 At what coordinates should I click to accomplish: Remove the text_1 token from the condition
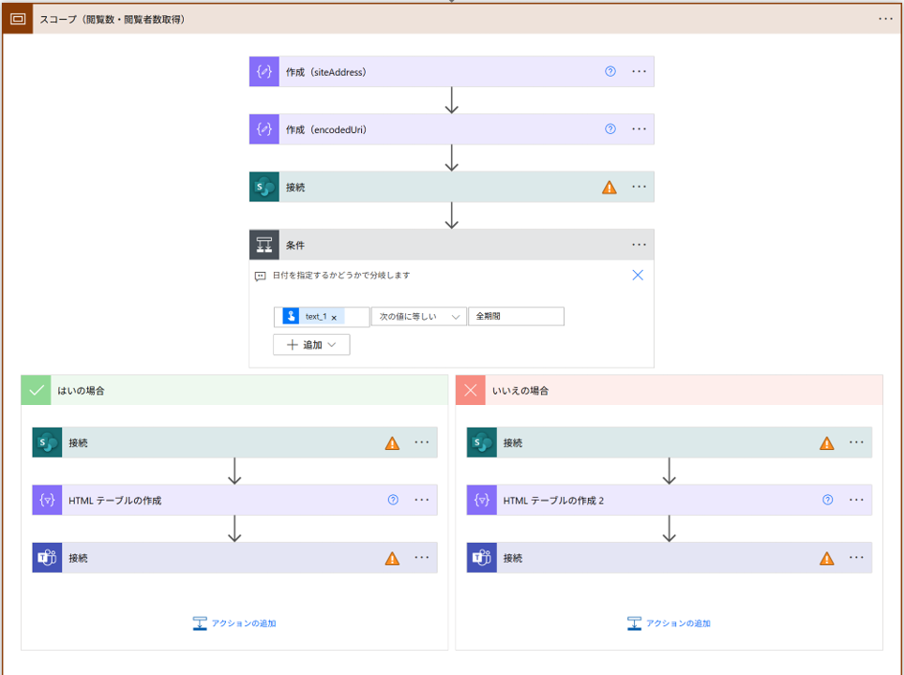click(334, 318)
